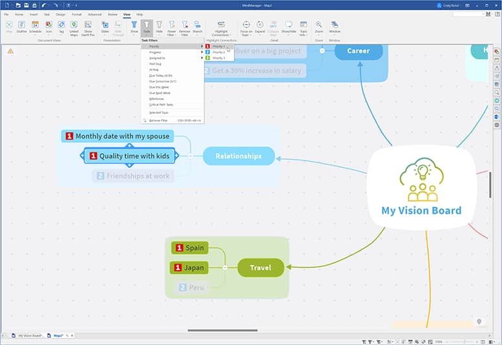Screen dimensions: 502x345
Task: Click the vertical scrollbar thumb at right
Action: click(x=490, y=185)
